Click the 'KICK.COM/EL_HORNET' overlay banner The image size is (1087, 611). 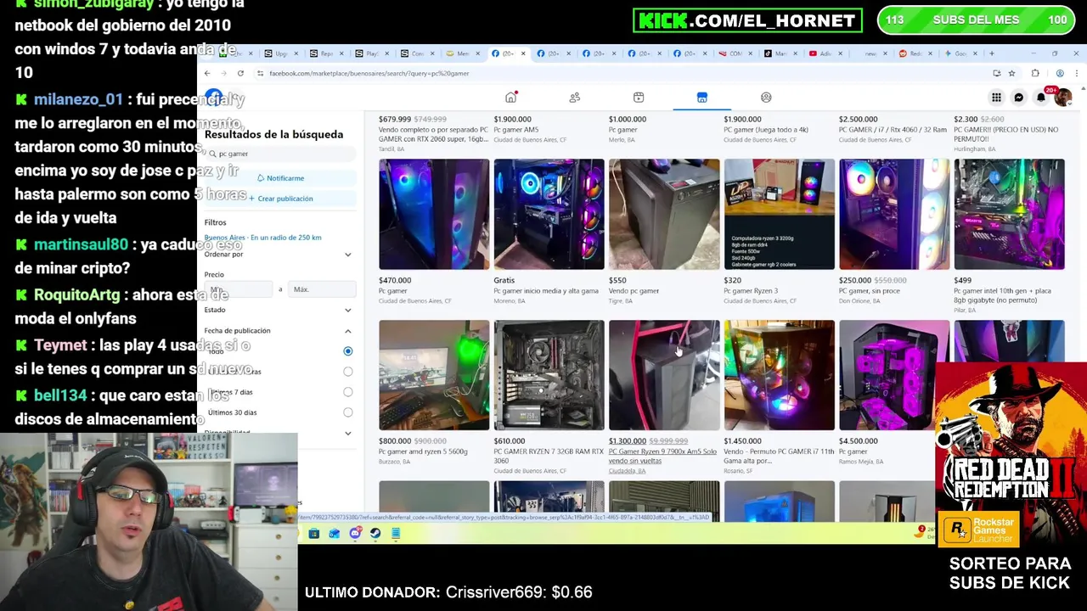click(x=747, y=20)
